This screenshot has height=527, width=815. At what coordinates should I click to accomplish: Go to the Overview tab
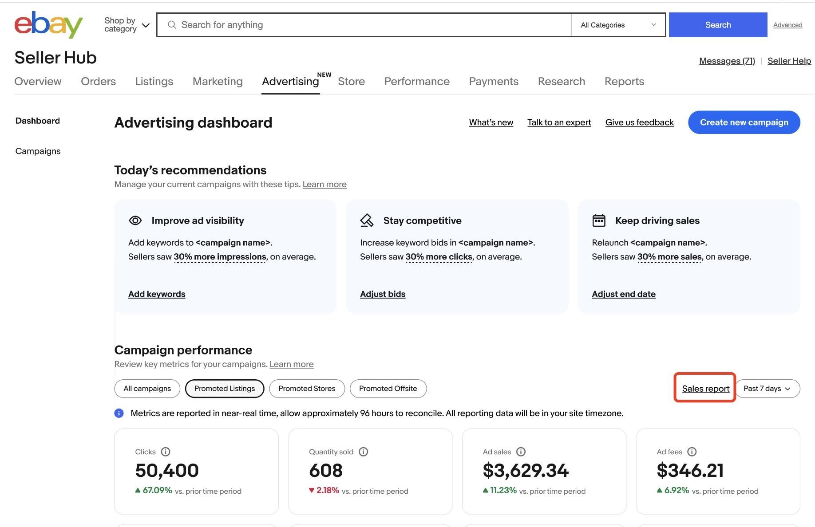pyautogui.click(x=38, y=81)
